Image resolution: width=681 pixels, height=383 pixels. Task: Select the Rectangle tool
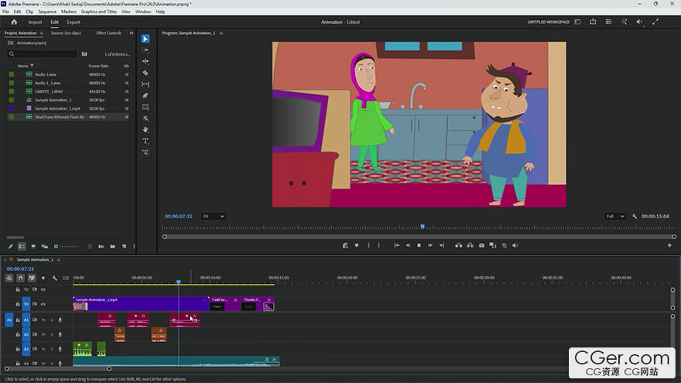(145, 107)
